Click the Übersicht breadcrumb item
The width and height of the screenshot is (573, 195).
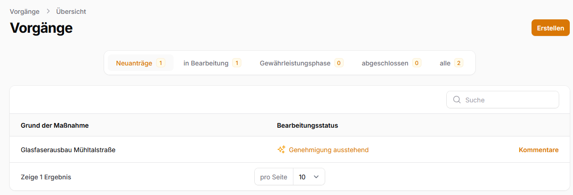coord(71,12)
